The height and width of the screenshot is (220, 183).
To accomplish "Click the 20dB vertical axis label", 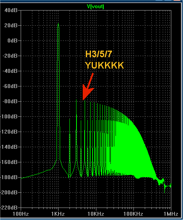I will (11, 26).
